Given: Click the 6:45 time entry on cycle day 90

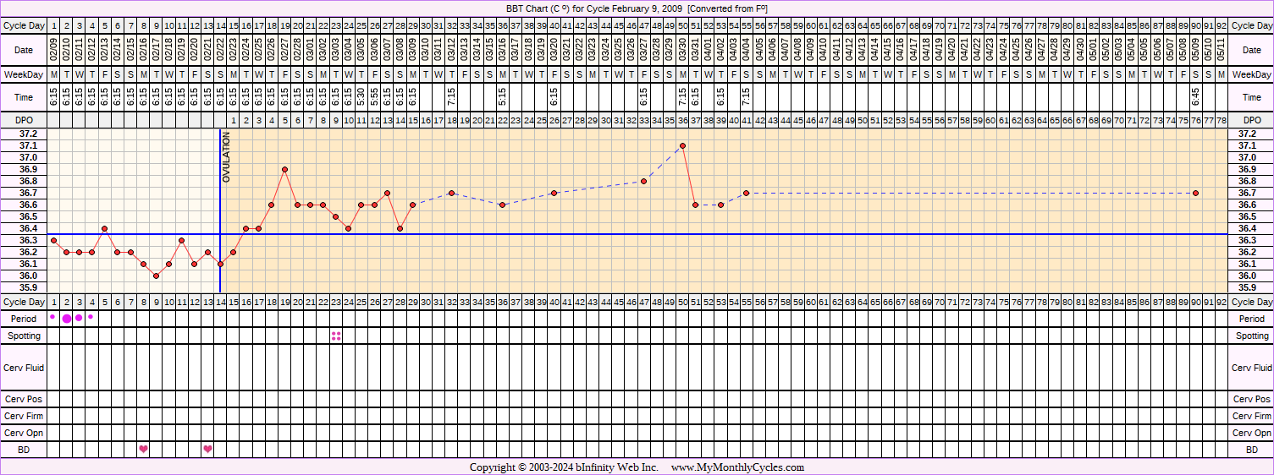Looking at the screenshot, I should coord(1195,97).
